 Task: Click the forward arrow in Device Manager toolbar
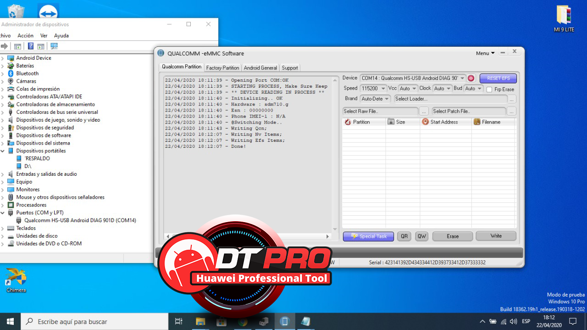point(4,46)
